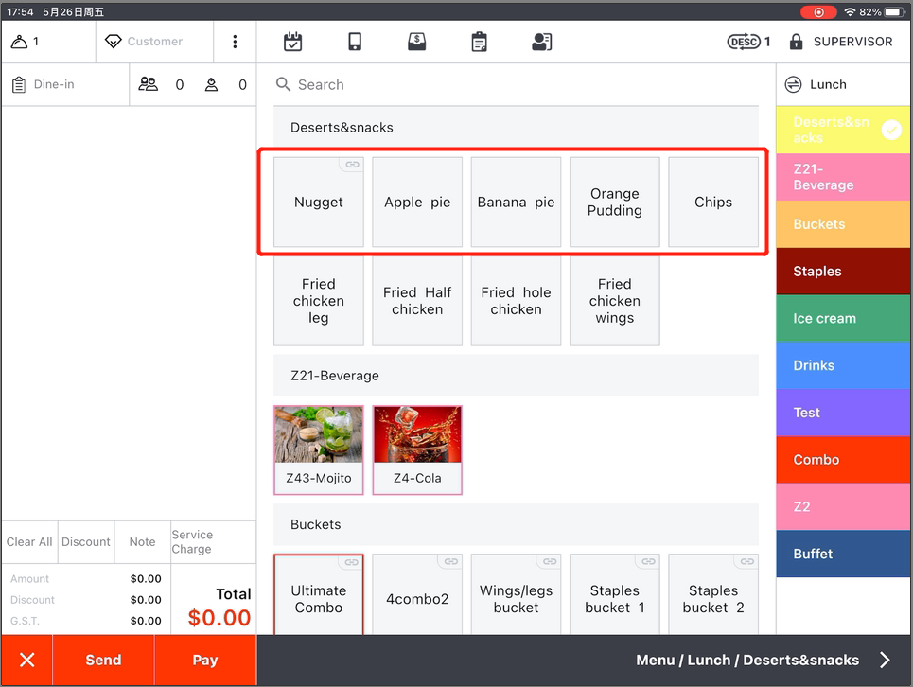This screenshot has height=687, width=913.
Task: Open the three-dot more options menu
Action: 235,42
